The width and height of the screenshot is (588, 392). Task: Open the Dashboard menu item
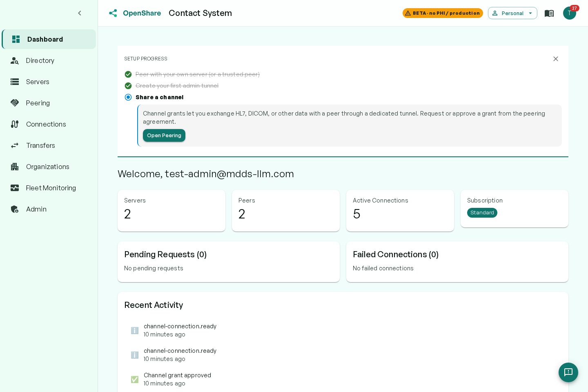tap(49, 39)
